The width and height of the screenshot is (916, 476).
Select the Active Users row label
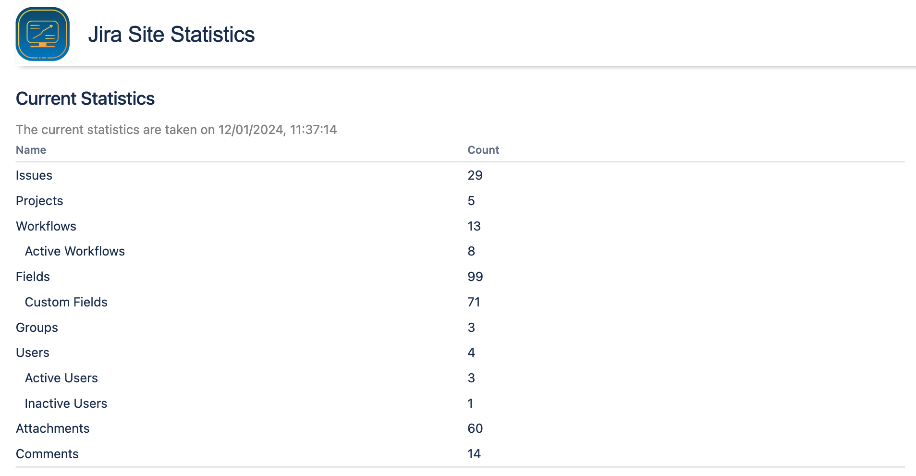click(x=61, y=378)
